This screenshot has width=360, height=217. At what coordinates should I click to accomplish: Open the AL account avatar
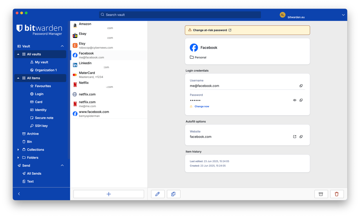pos(282,15)
